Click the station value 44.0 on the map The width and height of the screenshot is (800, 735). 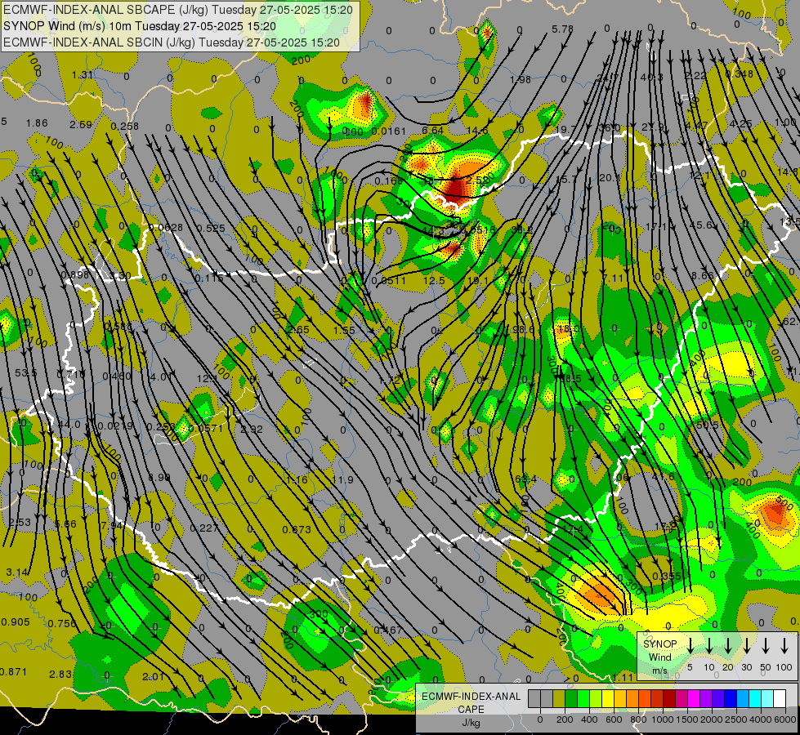coord(69,425)
